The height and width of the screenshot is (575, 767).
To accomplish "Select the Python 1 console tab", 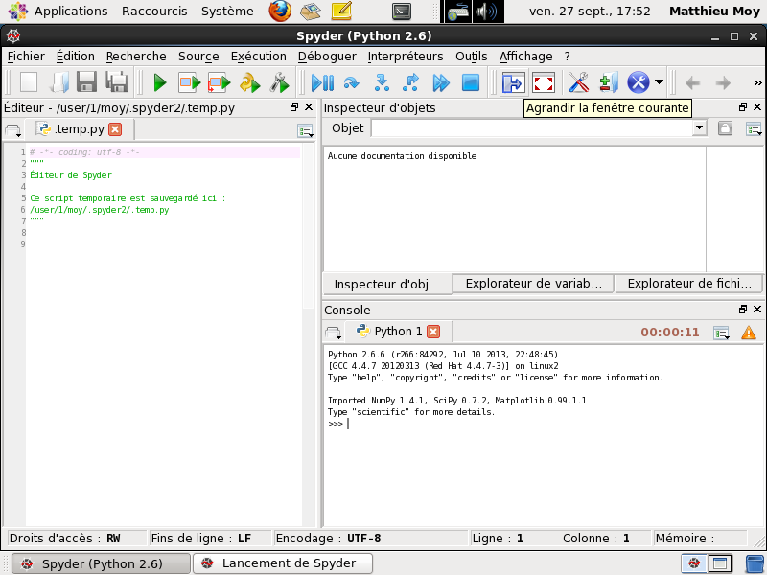I will coord(399,332).
